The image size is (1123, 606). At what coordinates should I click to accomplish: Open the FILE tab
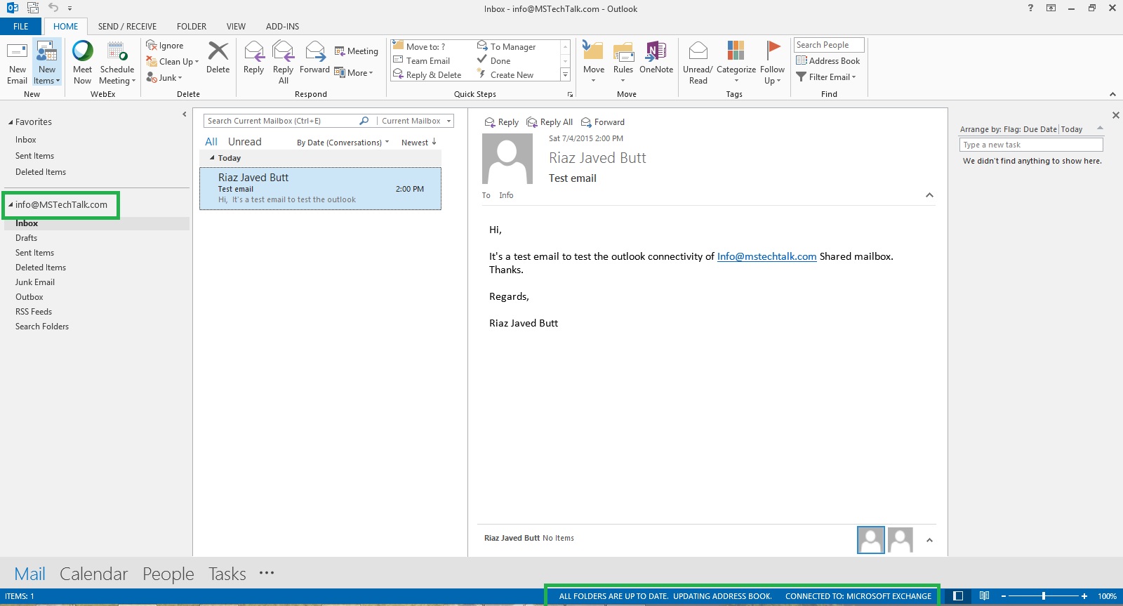pyautogui.click(x=21, y=27)
